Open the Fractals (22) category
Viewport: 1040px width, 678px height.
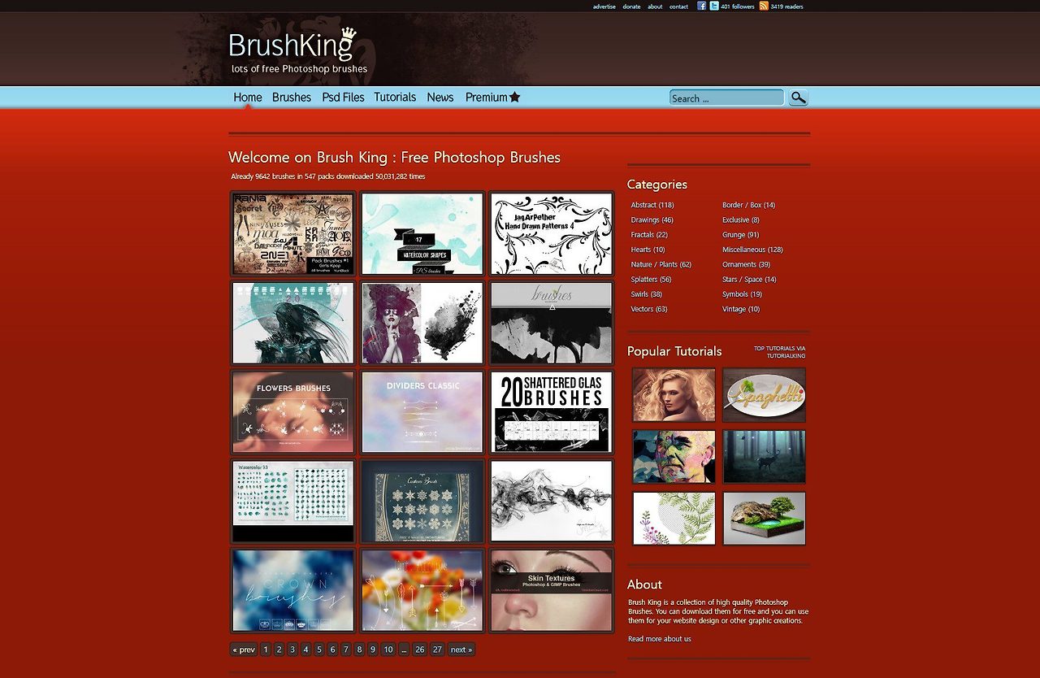click(x=649, y=235)
